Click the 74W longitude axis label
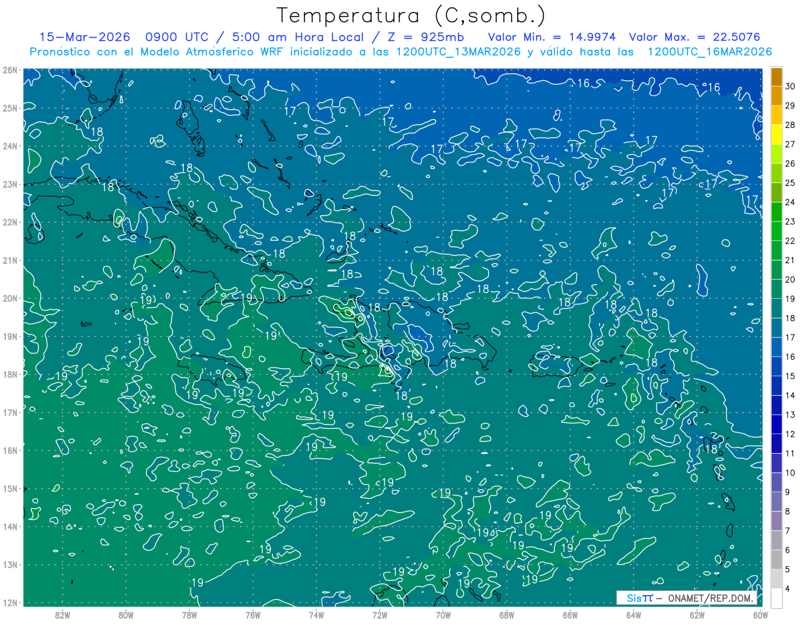Viewport: 808px width, 624px height. pyautogui.click(x=316, y=615)
